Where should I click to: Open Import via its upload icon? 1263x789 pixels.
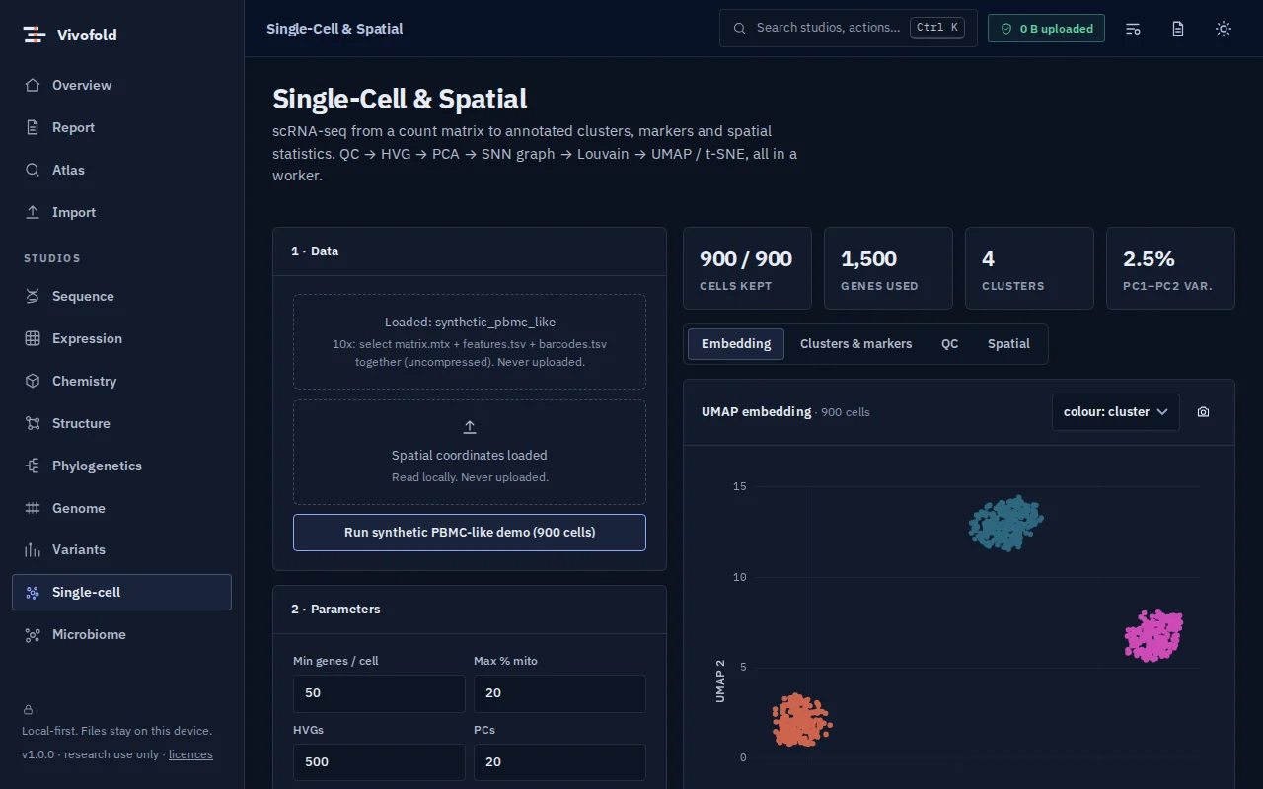pos(33,212)
